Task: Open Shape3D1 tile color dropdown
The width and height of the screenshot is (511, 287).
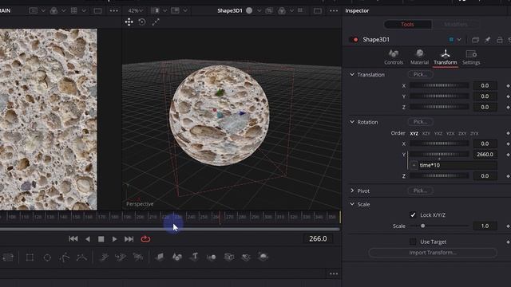Action: [x=459, y=40]
